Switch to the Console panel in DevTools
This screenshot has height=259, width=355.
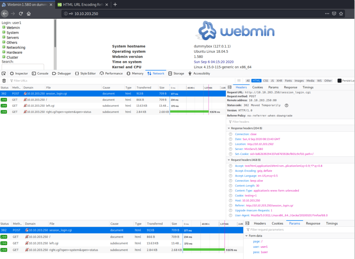point(40,73)
